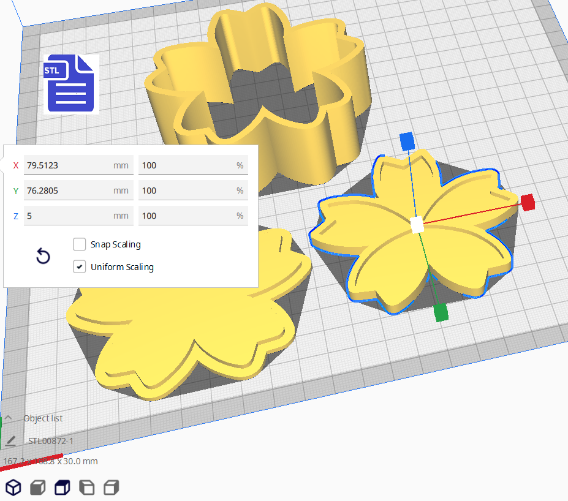Collapse the Object list chevron
The width and height of the screenshot is (568, 501).
click(9, 418)
